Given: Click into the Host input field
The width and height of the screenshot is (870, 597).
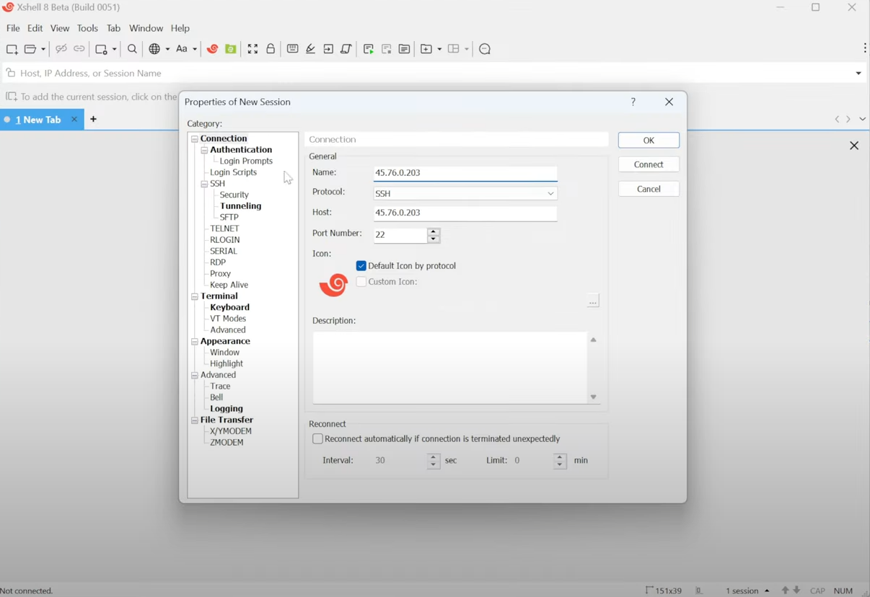Looking at the screenshot, I should [x=465, y=213].
